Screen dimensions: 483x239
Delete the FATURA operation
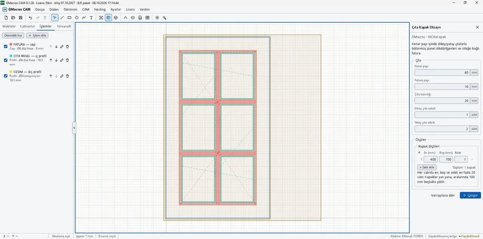coord(68,46)
